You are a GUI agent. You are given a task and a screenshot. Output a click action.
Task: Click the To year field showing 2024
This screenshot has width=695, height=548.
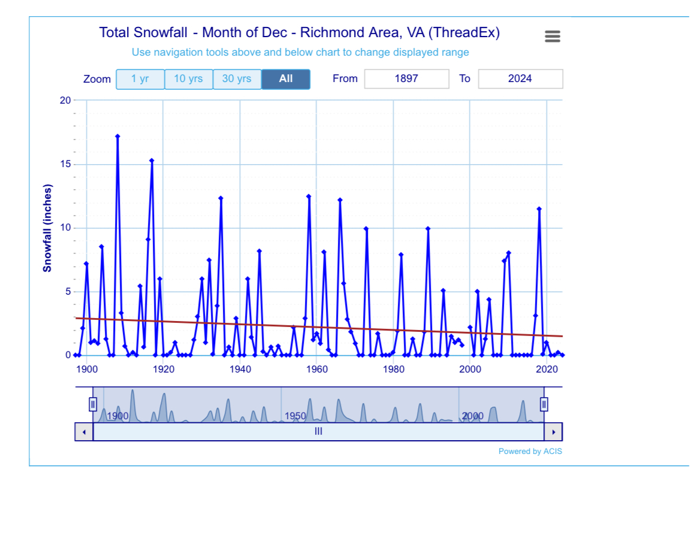pos(520,79)
